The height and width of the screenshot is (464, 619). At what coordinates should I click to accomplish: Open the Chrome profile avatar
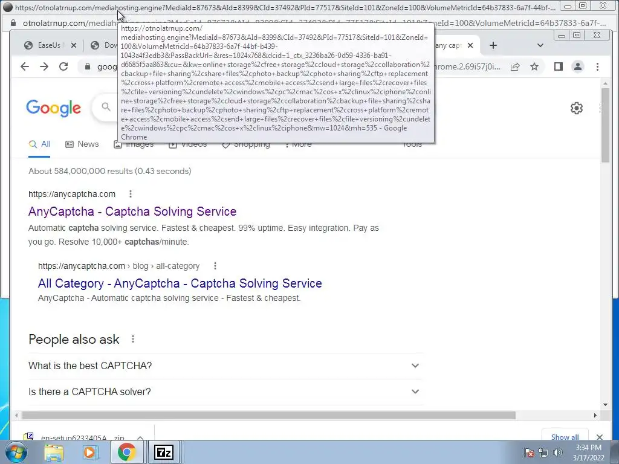click(x=577, y=66)
